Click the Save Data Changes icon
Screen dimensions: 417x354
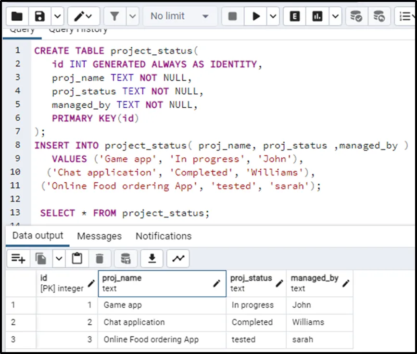click(126, 259)
